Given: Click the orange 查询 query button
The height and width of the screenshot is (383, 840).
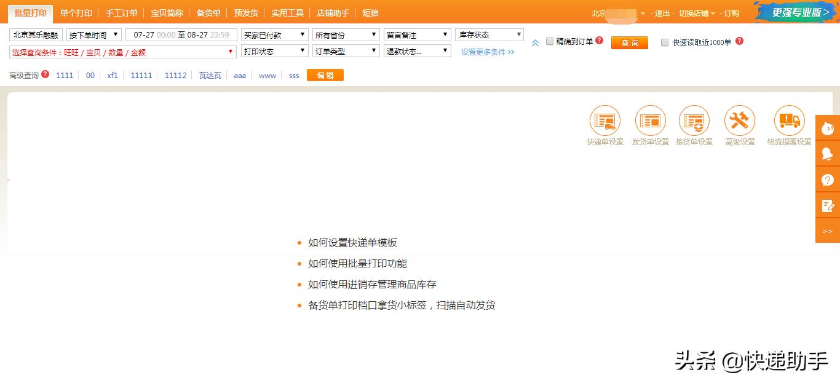Looking at the screenshot, I should tap(629, 43).
